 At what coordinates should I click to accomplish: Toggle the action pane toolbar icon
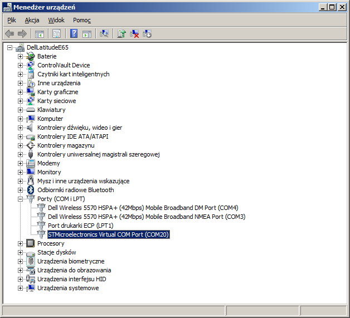coord(87,34)
